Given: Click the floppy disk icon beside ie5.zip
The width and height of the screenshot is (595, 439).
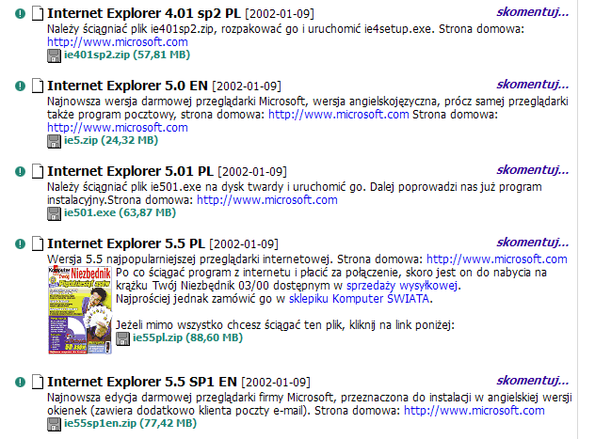Looking at the screenshot, I should pyautogui.click(x=54, y=141).
